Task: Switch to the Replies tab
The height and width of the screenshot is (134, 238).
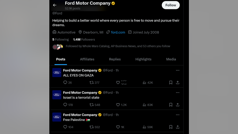Action: pos(115,59)
